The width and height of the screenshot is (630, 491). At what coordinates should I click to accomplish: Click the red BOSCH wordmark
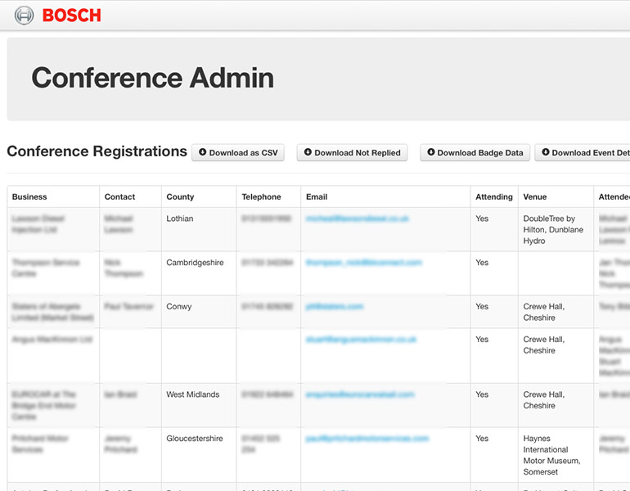point(71,16)
